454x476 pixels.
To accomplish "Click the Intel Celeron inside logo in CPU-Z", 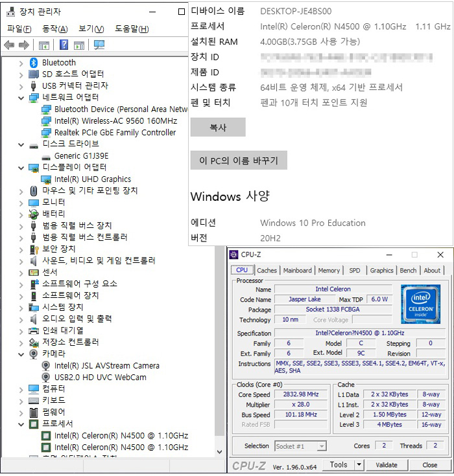I will [420, 304].
